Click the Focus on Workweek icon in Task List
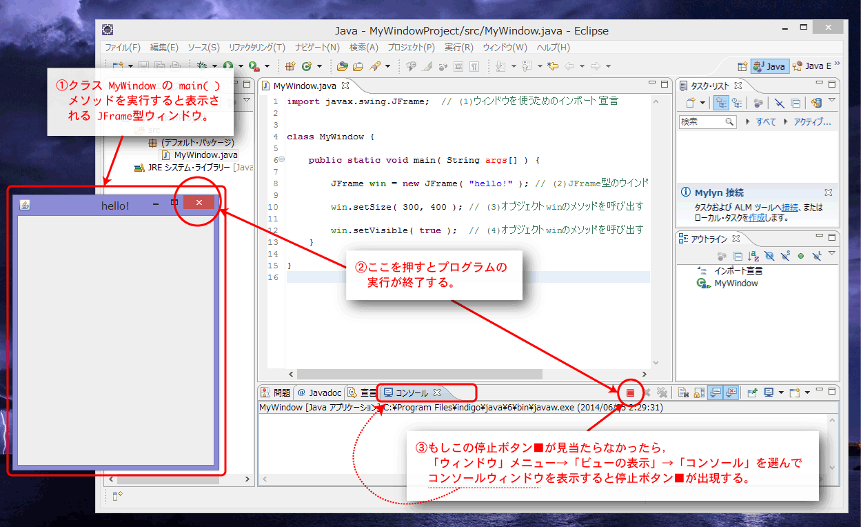 click(x=758, y=103)
